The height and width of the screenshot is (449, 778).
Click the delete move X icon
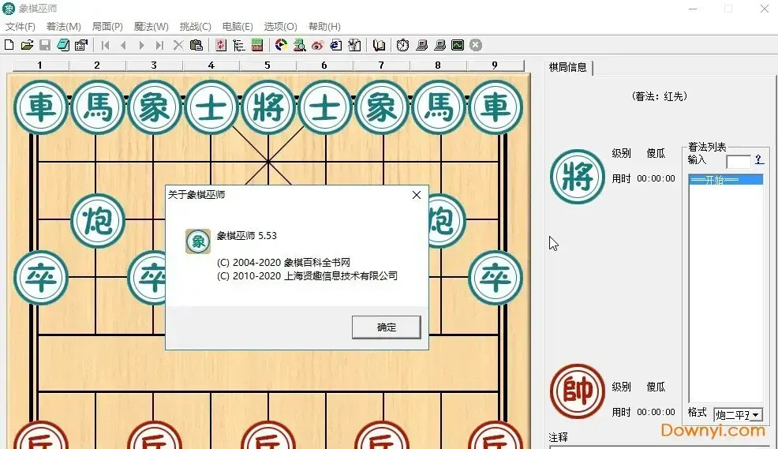pyautogui.click(x=178, y=45)
